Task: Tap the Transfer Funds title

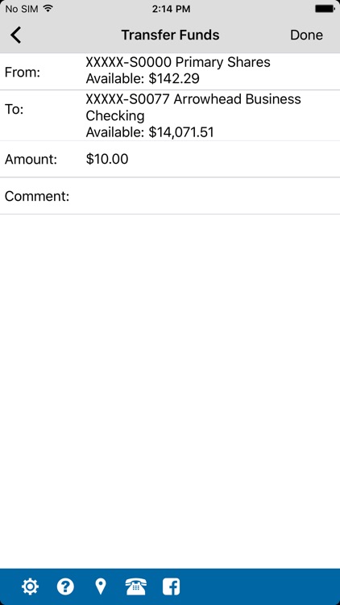Action: [170, 35]
